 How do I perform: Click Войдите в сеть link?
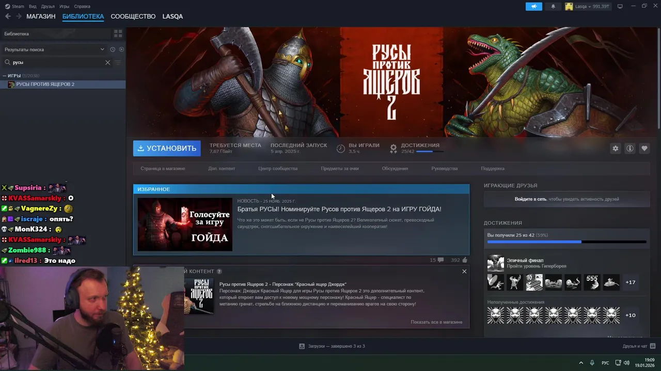(x=530, y=199)
